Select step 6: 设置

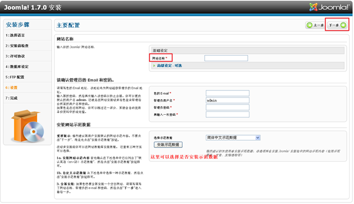click(11, 88)
